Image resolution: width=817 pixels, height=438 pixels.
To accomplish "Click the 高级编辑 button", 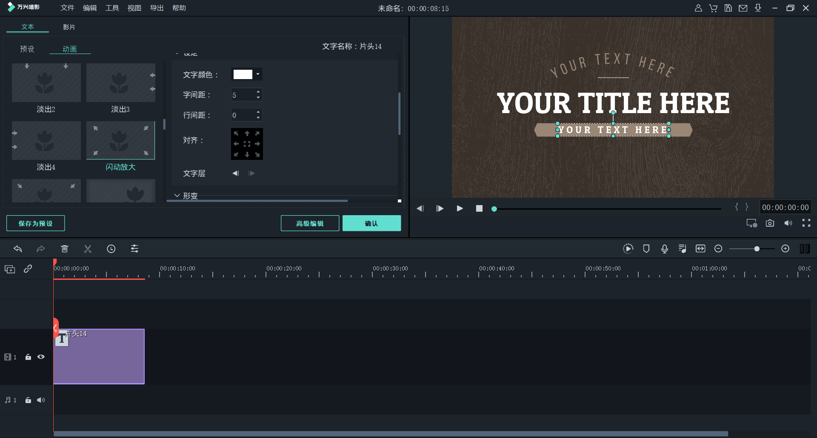I will pos(310,223).
